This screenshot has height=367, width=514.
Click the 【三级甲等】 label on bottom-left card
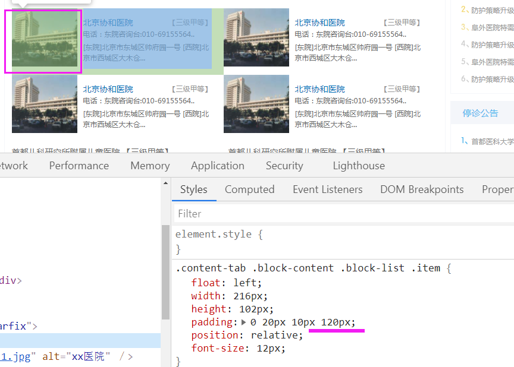[x=190, y=89]
